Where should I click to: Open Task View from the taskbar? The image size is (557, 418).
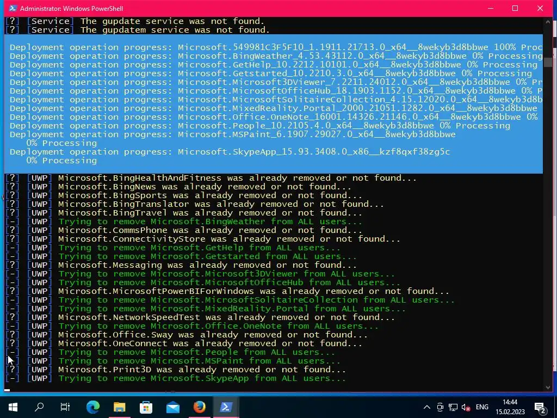[x=65, y=407]
